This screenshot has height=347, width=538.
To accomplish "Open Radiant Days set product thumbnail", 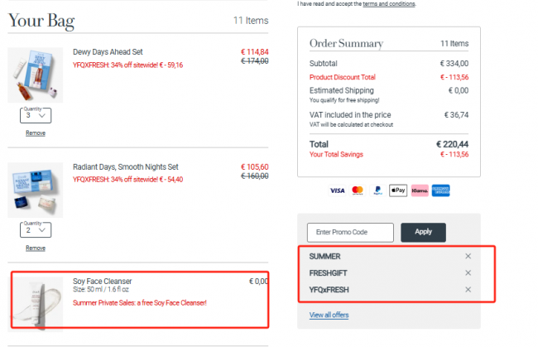I will pos(36,190).
